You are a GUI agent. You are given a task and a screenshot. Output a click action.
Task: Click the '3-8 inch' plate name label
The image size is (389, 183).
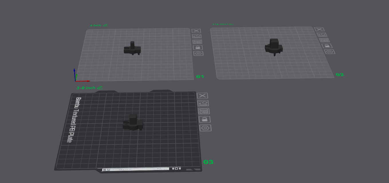point(86,88)
